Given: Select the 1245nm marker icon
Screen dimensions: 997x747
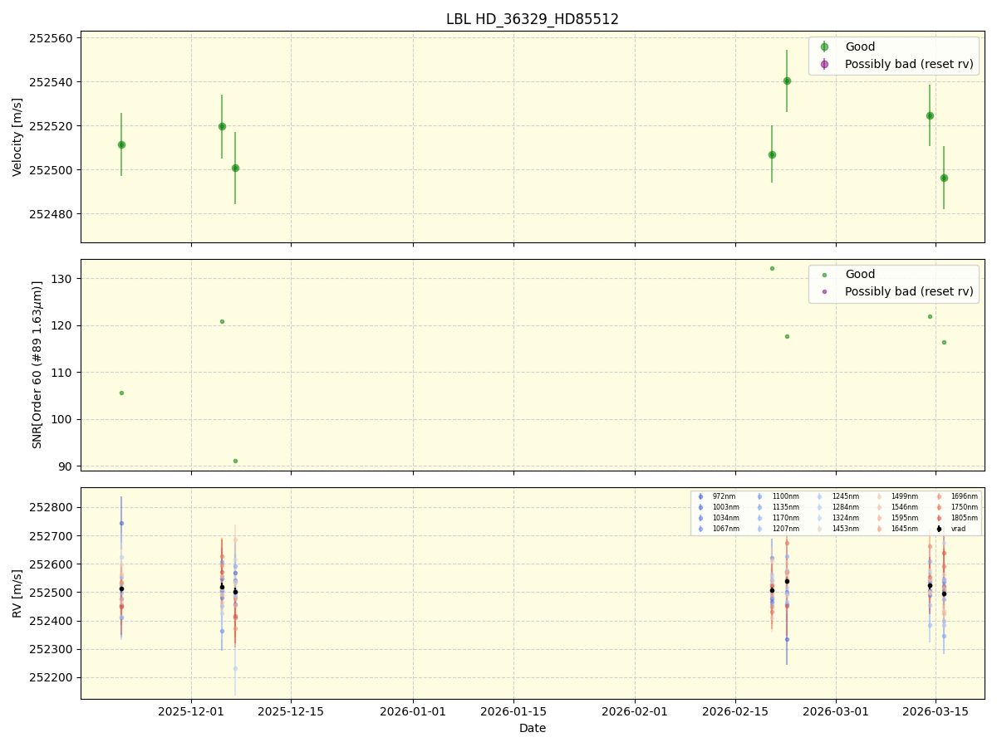Looking at the screenshot, I should click(820, 496).
